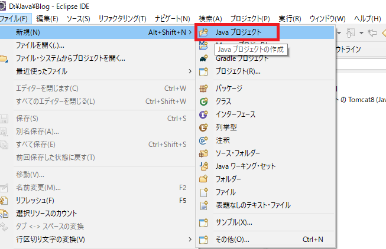Expand the 新規(N) submenu arrow
This screenshot has height=249, width=386.
click(x=190, y=32)
